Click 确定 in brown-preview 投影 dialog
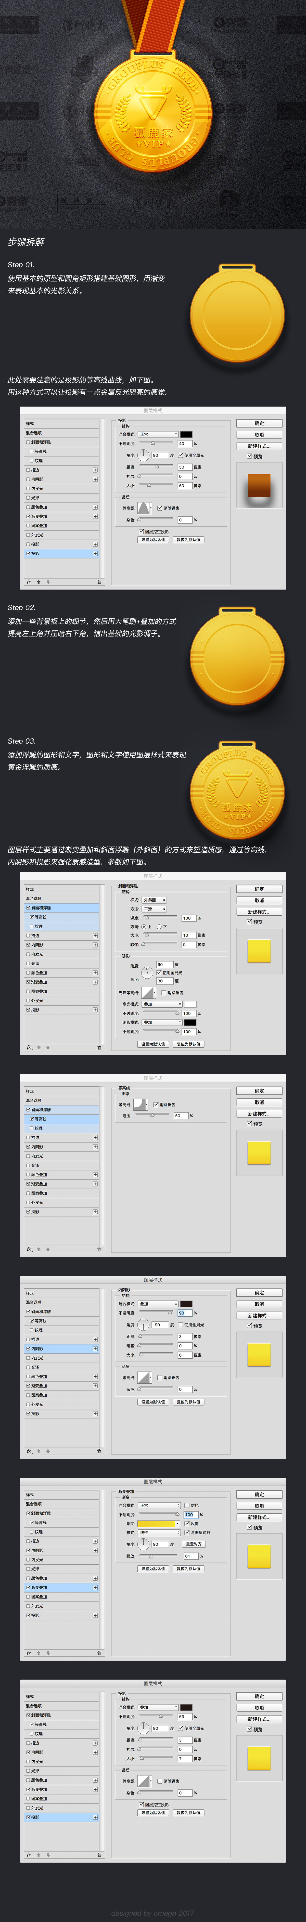The width and height of the screenshot is (306, 1922). point(259,423)
